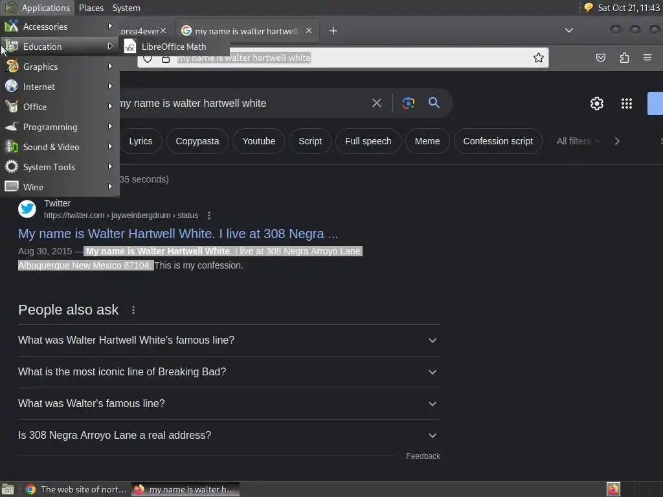Image resolution: width=663 pixels, height=497 pixels.
Task: Open the Twitter result title link
Action: point(178,234)
